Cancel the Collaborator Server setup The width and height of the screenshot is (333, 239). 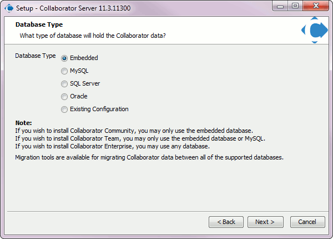pos(307,222)
